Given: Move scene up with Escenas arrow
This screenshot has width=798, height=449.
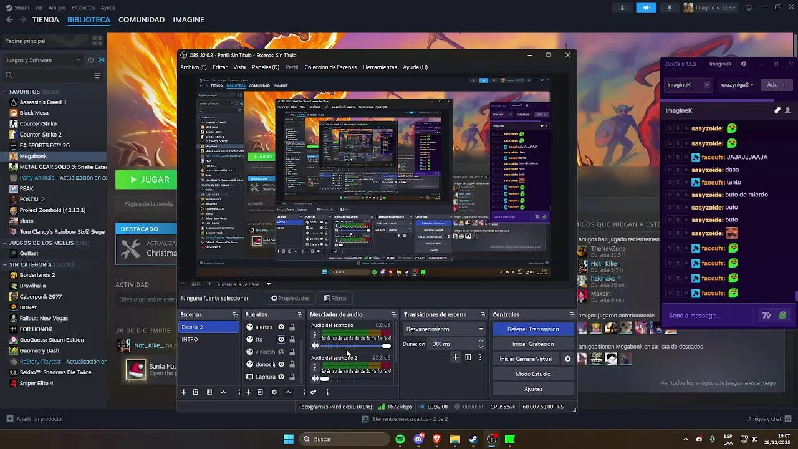Looking at the screenshot, I should 223,392.
